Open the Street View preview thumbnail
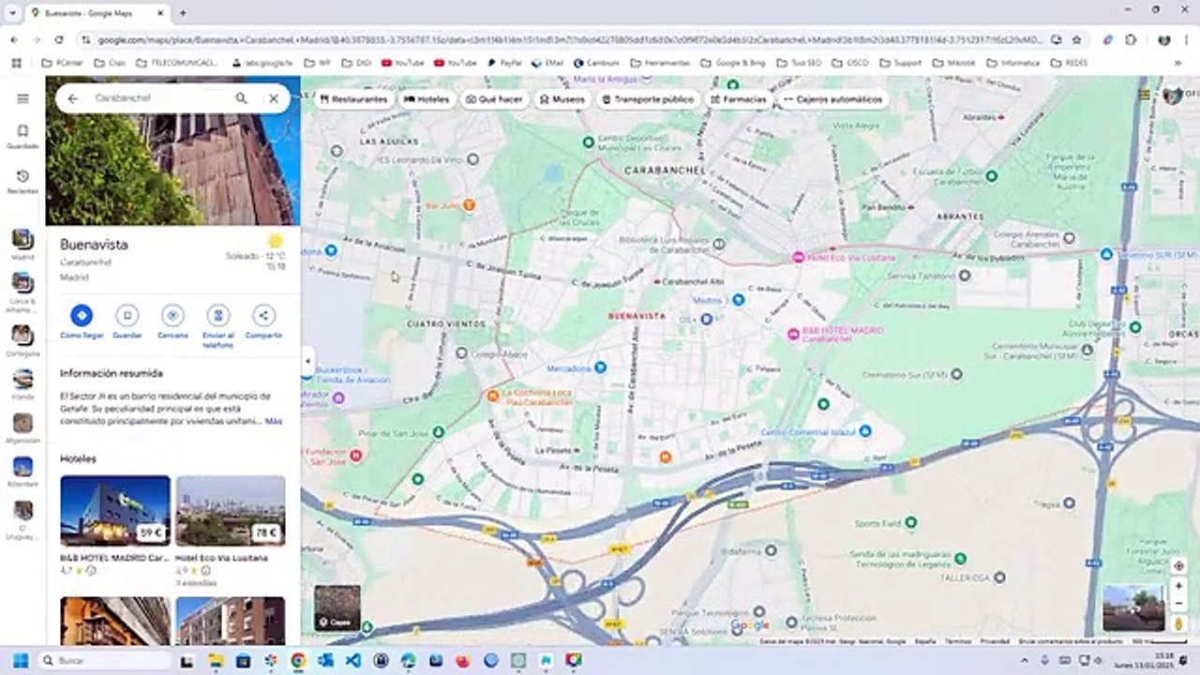Image resolution: width=1200 pixels, height=675 pixels. (x=1133, y=607)
